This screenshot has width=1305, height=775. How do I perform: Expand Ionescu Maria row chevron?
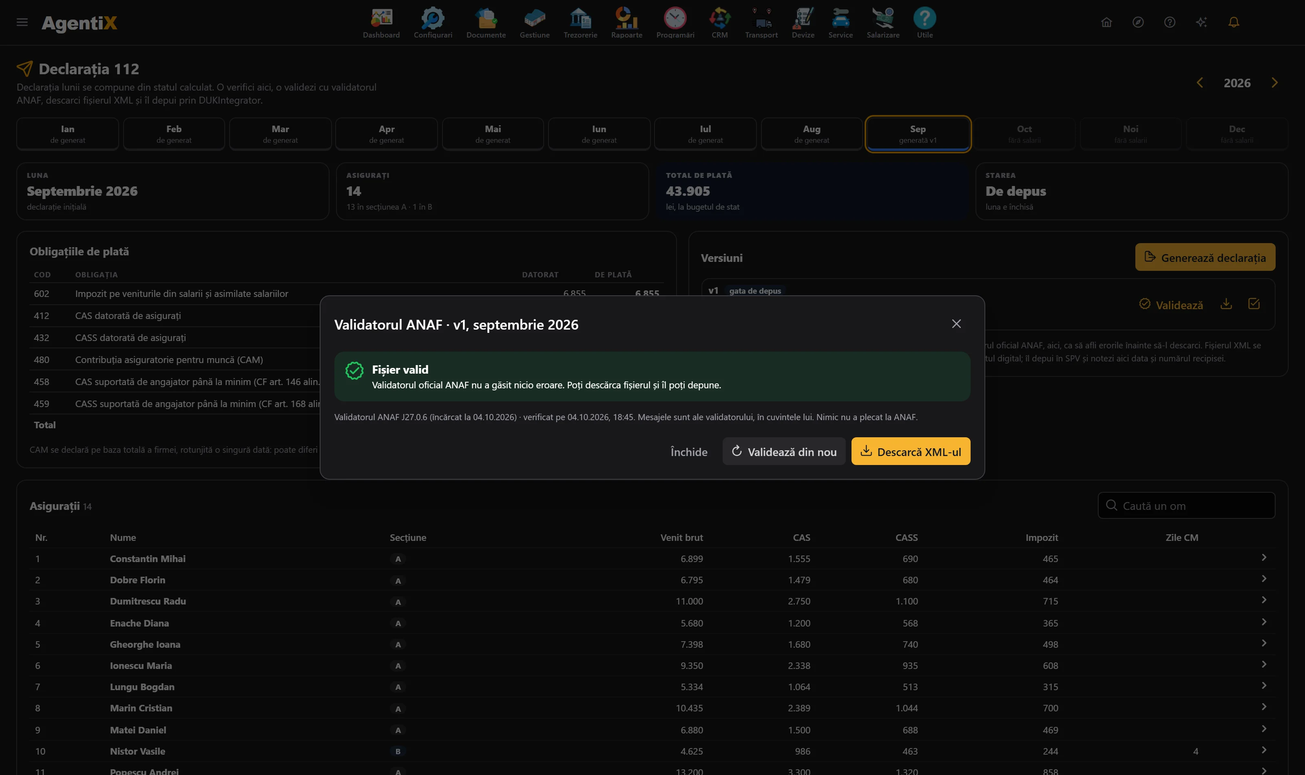1264,664
